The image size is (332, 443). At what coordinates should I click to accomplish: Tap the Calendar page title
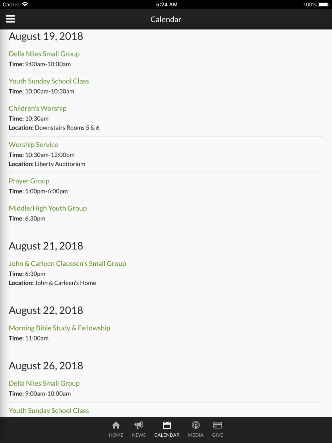166,19
